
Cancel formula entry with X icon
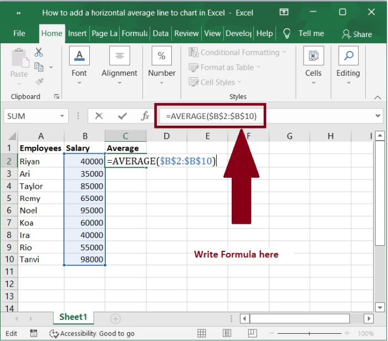tap(99, 116)
